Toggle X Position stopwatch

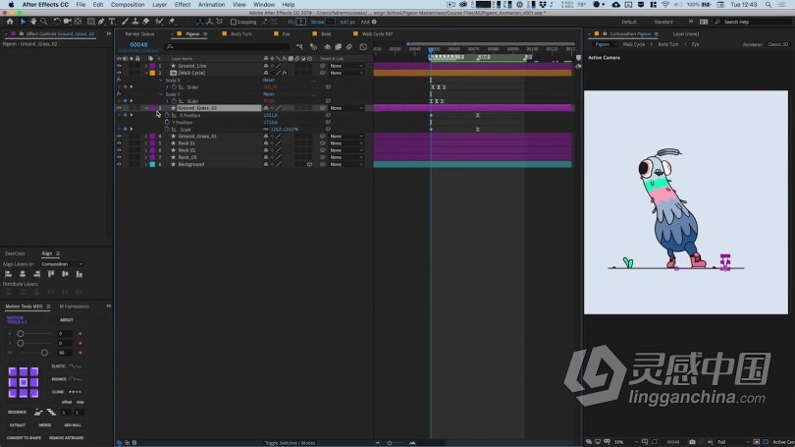(x=167, y=115)
